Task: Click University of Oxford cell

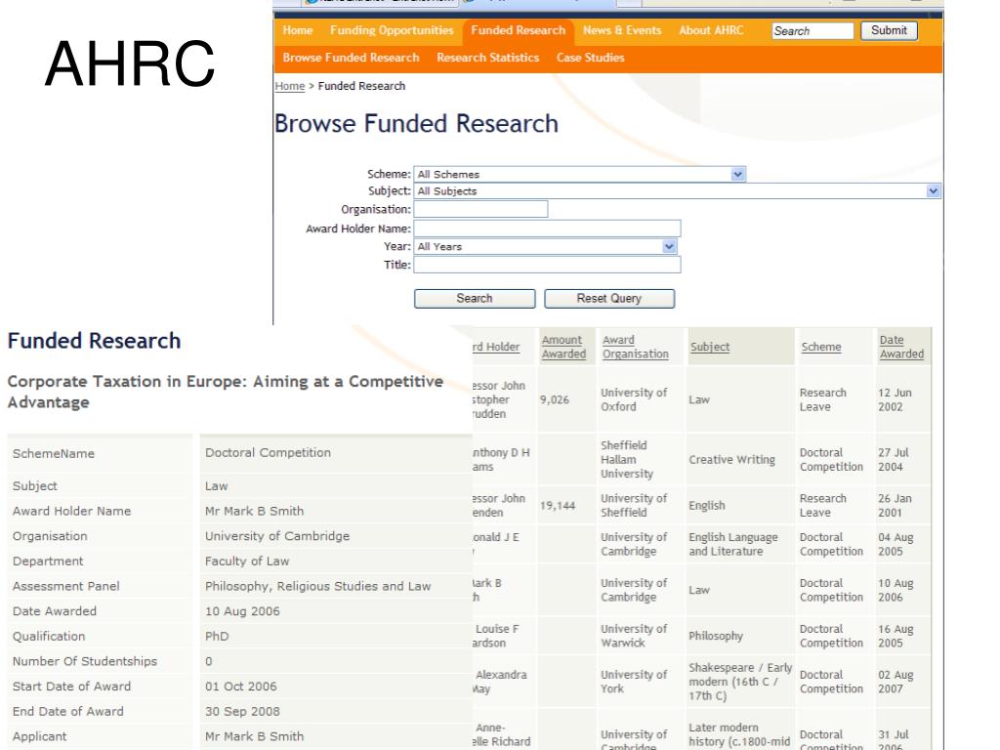Action: click(x=634, y=399)
